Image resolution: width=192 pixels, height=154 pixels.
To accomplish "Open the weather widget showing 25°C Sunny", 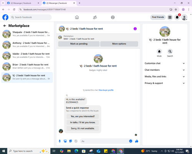I will pos(149,151).
